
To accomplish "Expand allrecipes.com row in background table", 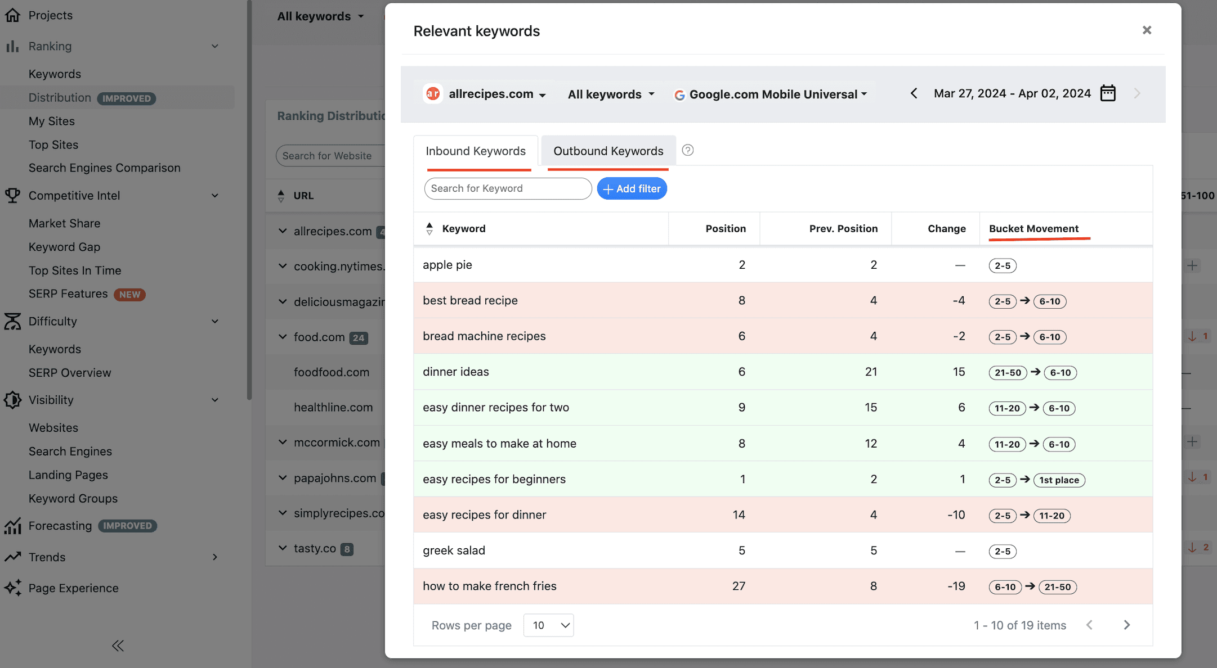I will (283, 231).
